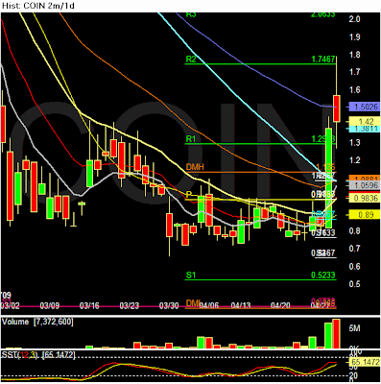The height and width of the screenshot is (384, 381).
Task: Click the S1 support level label
Action: click(x=191, y=275)
